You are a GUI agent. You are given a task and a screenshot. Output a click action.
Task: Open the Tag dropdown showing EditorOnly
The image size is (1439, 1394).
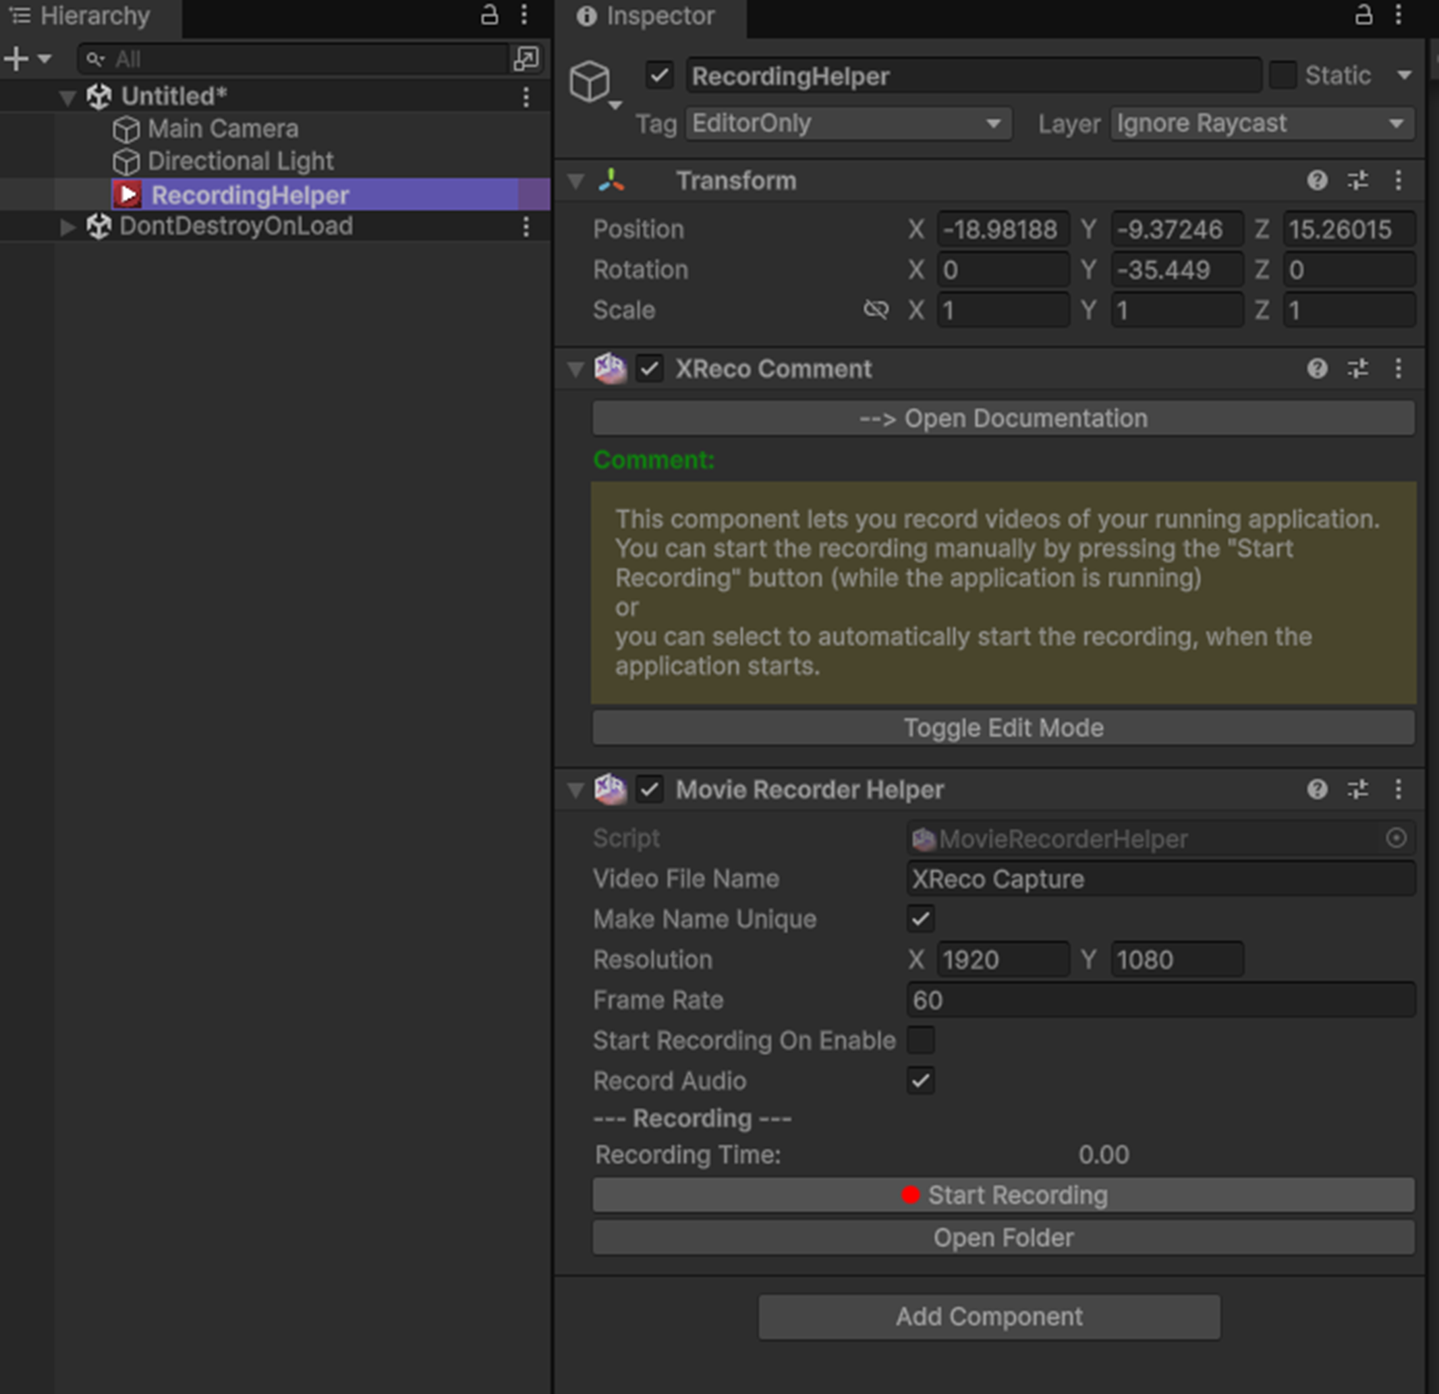[x=848, y=123]
